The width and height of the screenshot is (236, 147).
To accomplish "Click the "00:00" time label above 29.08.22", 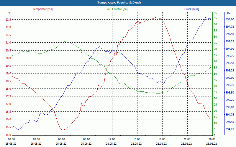I will click(x=212, y=139).
